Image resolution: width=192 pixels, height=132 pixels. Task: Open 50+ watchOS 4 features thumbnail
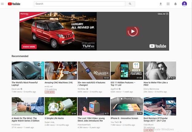click(x=94, y=71)
